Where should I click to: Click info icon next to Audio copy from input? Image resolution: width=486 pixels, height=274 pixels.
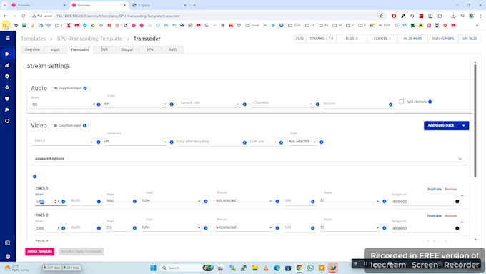(85, 89)
